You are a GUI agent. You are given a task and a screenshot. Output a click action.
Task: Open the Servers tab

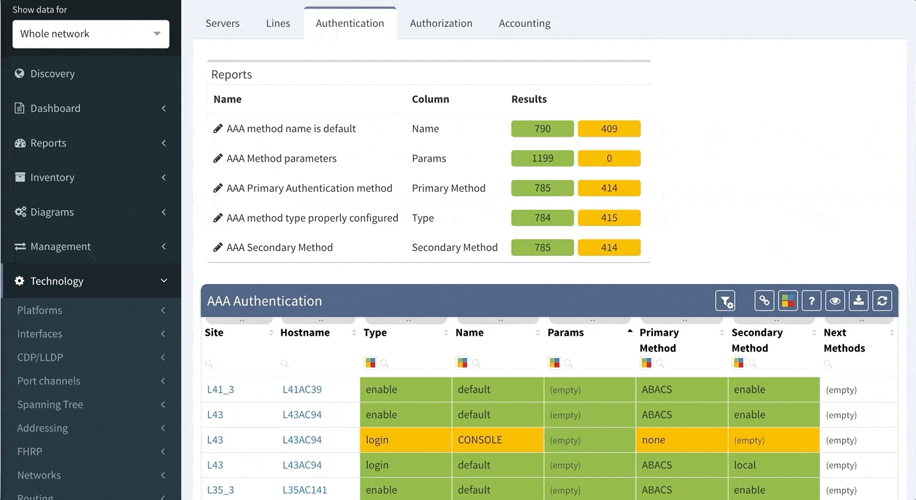point(222,23)
